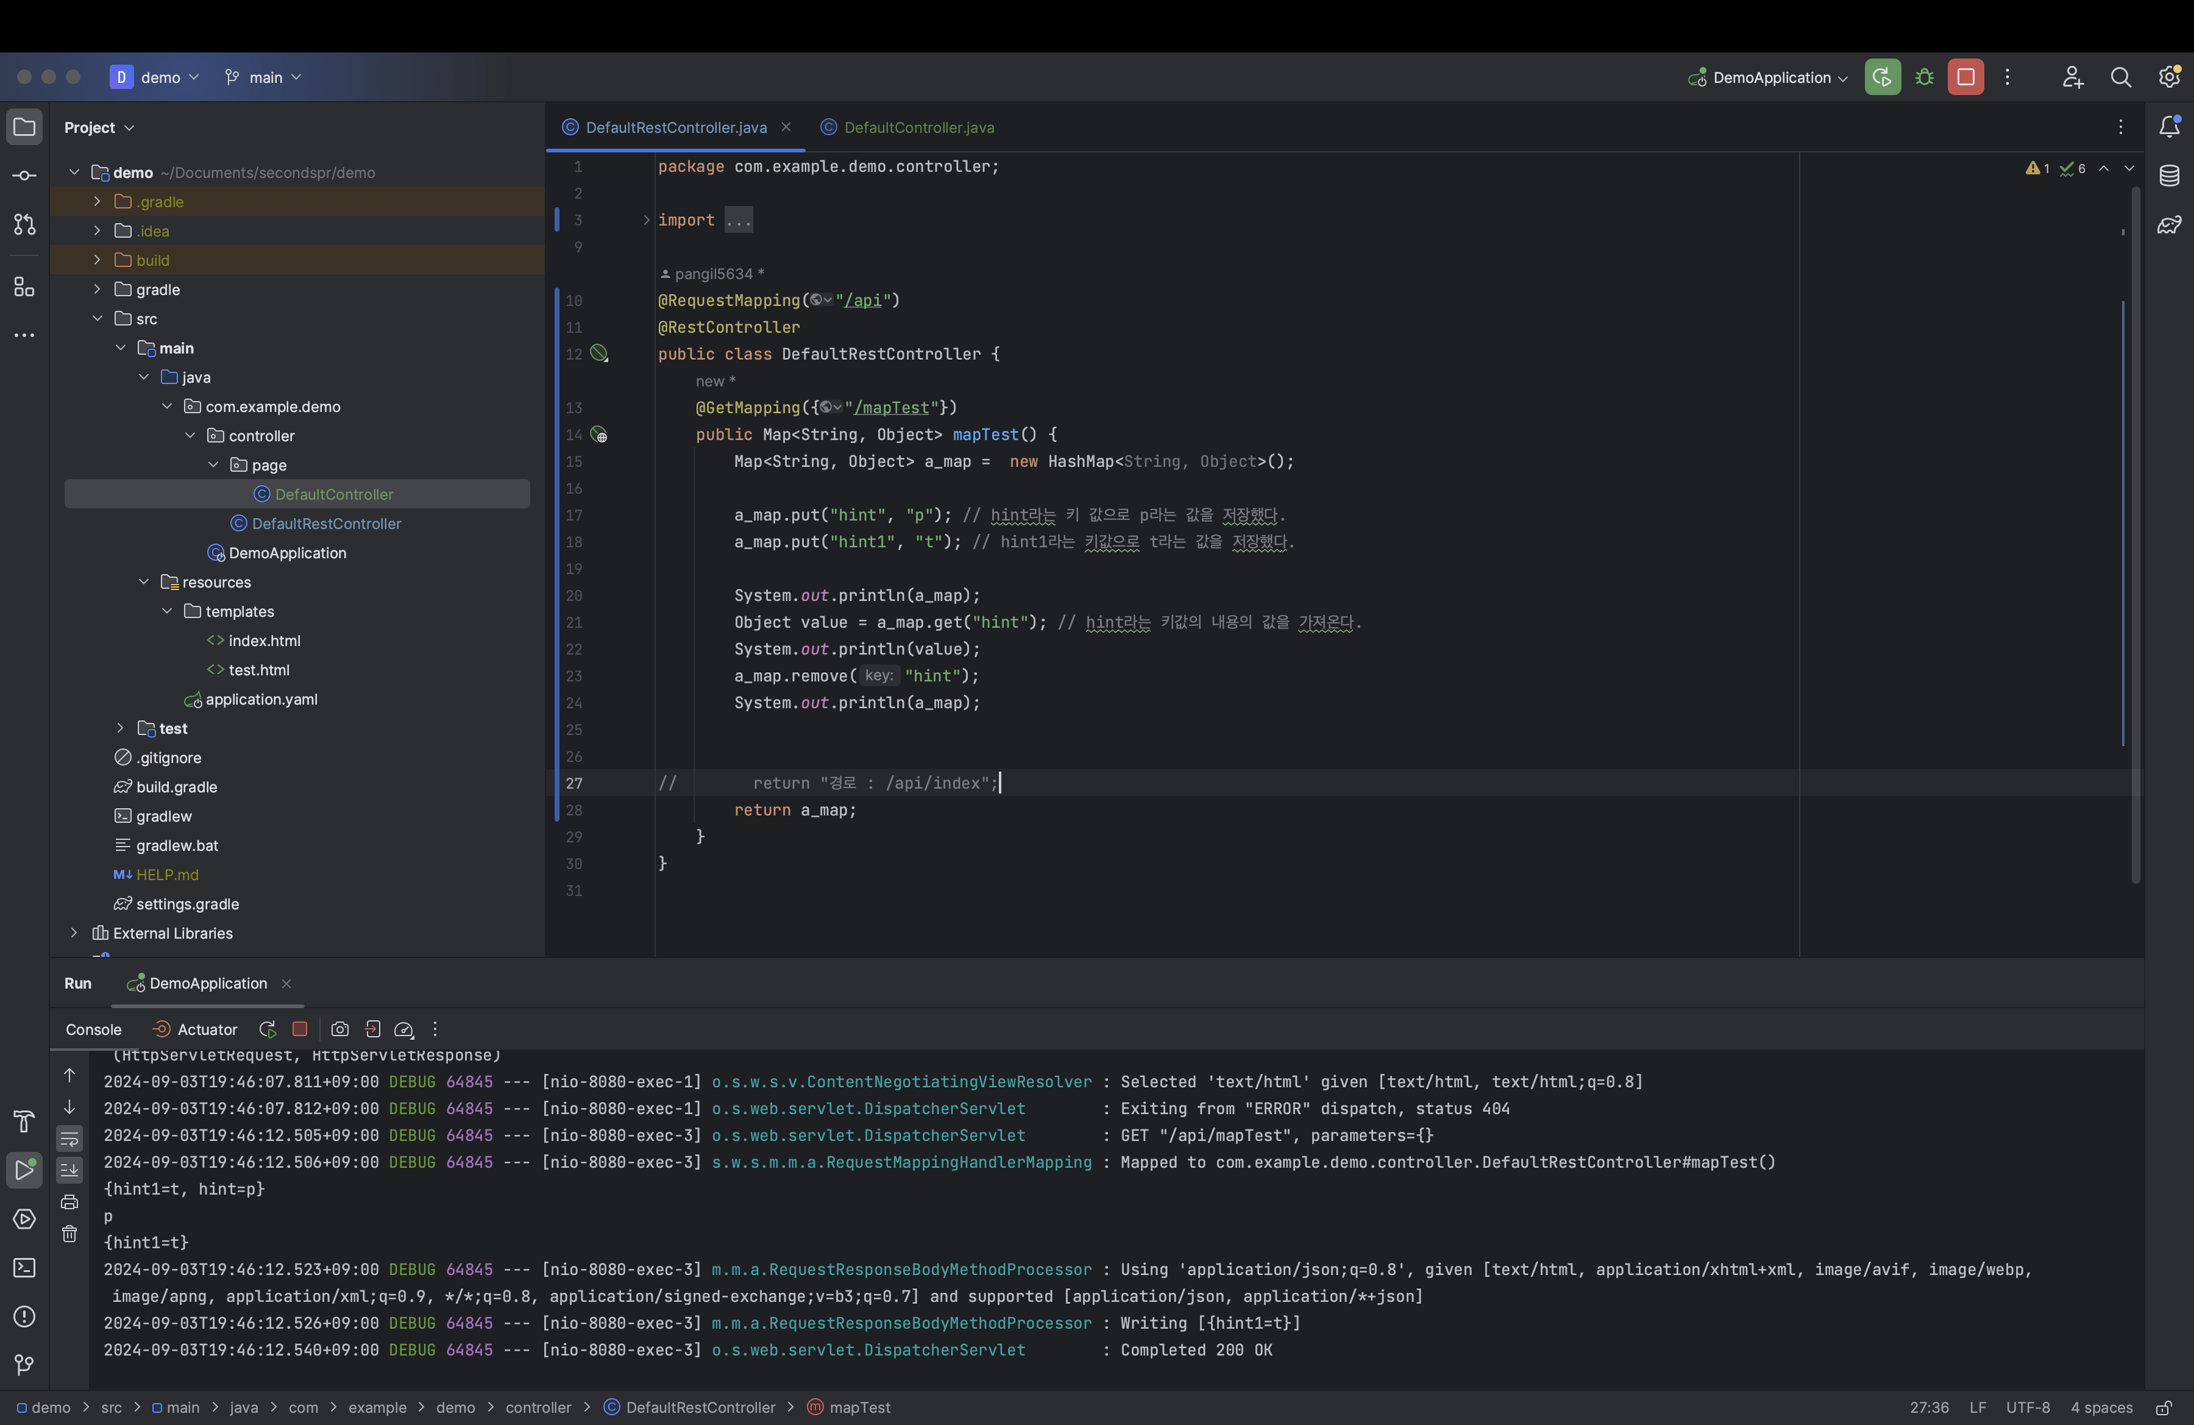This screenshot has width=2194, height=1425.
Task: Open the Notifications bell icon
Action: (x=2169, y=127)
